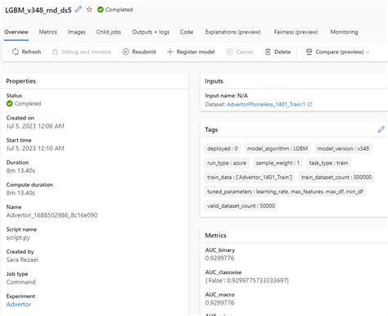388x316 pixels.
Task: Mark job as favorite with star icon
Action: click(x=89, y=10)
